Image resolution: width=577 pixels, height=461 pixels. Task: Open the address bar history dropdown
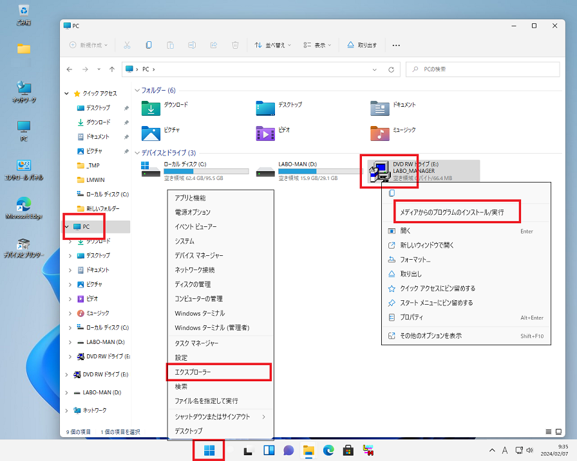375,69
